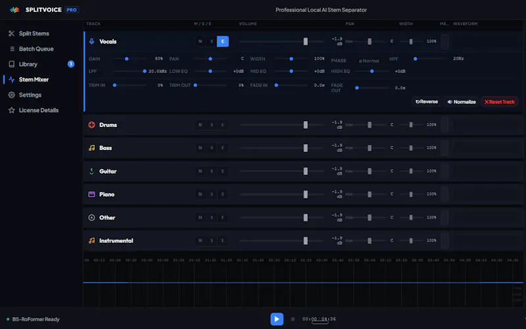
Task: Click the Reset Track button
Action: point(500,102)
